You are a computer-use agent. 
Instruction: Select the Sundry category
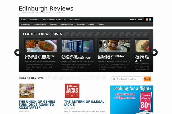point(91,24)
